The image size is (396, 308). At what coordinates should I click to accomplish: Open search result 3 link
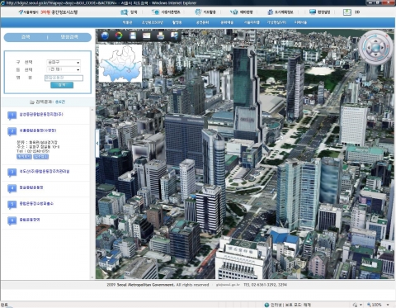coord(45,171)
